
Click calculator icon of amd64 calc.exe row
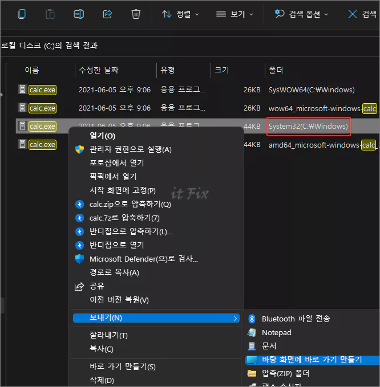point(22,144)
